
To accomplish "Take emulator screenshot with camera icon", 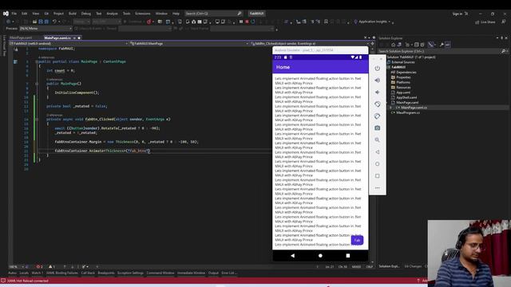I will tap(377, 128).
